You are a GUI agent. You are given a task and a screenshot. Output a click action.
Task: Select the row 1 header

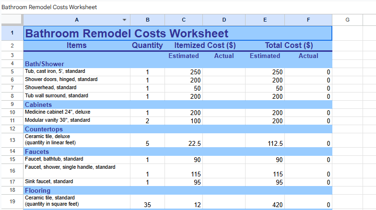(12, 33)
